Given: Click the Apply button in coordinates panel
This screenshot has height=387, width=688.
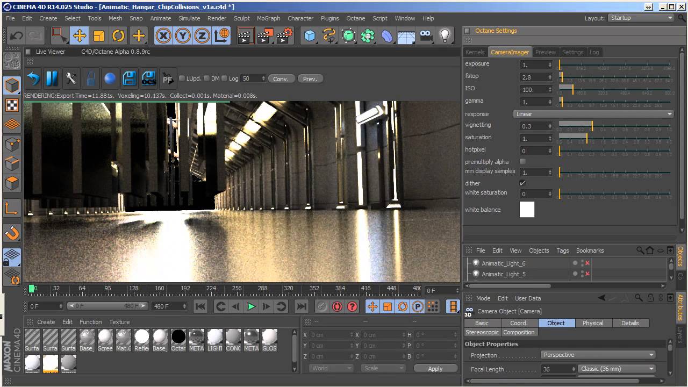Looking at the screenshot, I should [x=435, y=369].
